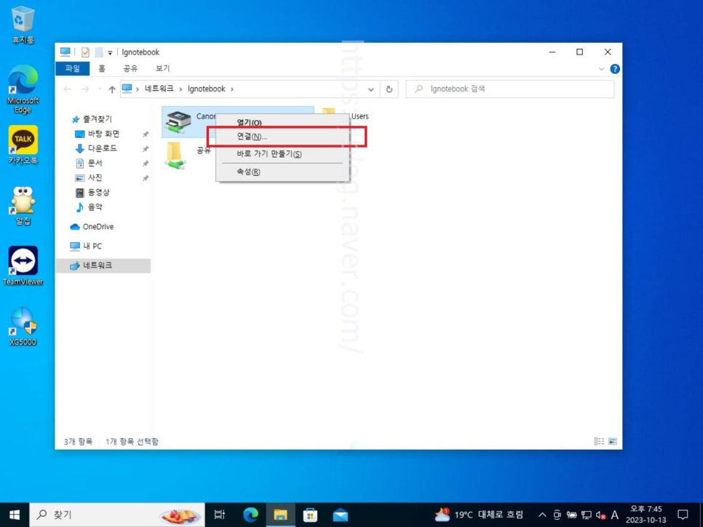The width and height of the screenshot is (703, 527).
Task: Show hidden system tray icons
Action: click(542, 515)
